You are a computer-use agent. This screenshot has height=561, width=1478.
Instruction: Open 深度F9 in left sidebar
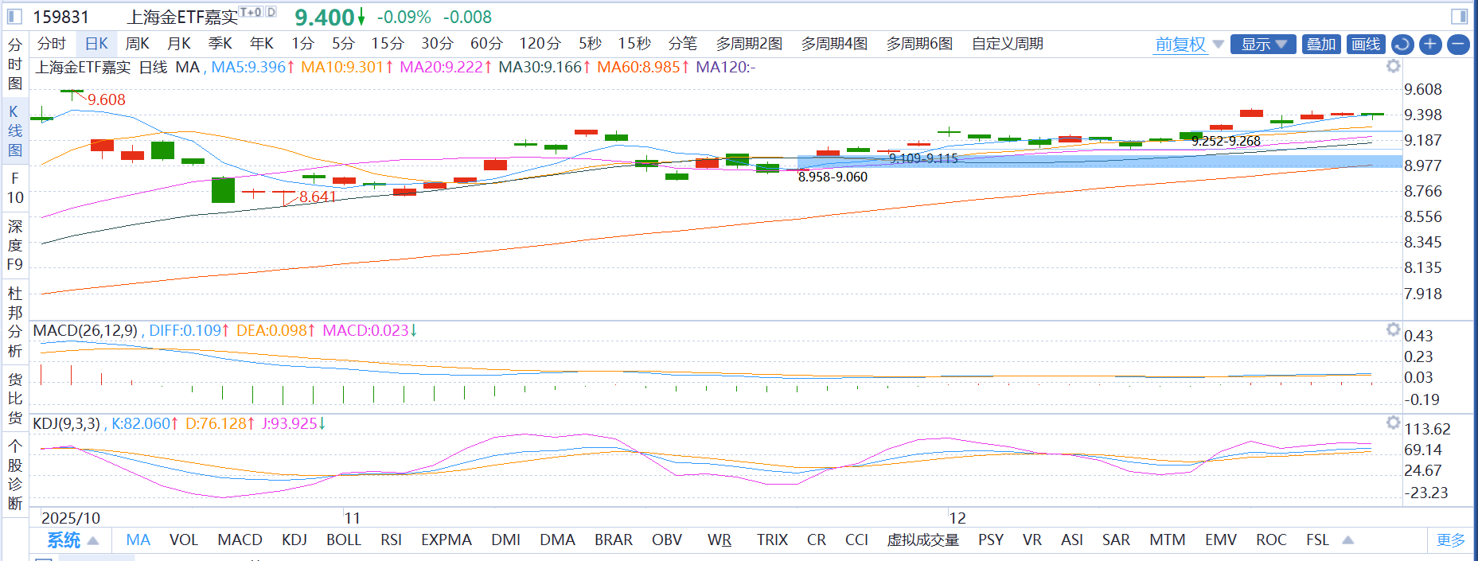coord(15,245)
